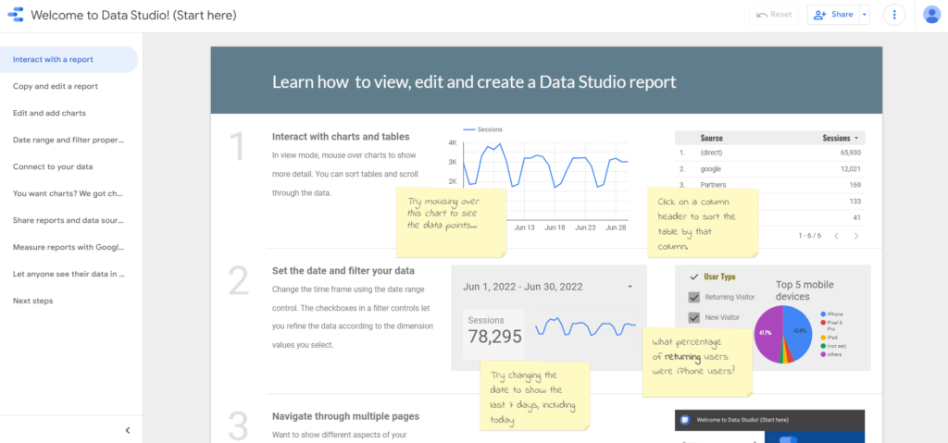This screenshot has height=443, width=948.
Task: Click the sticky note about sorting column header
Action: tap(704, 222)
